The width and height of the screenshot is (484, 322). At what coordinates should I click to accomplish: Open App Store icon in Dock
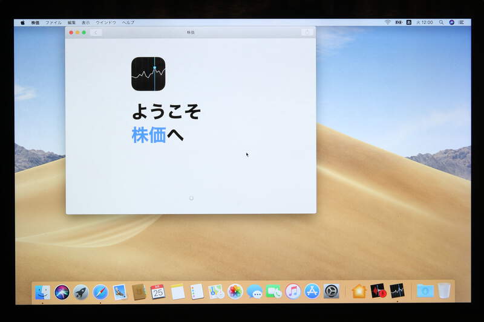pos(312,292)
